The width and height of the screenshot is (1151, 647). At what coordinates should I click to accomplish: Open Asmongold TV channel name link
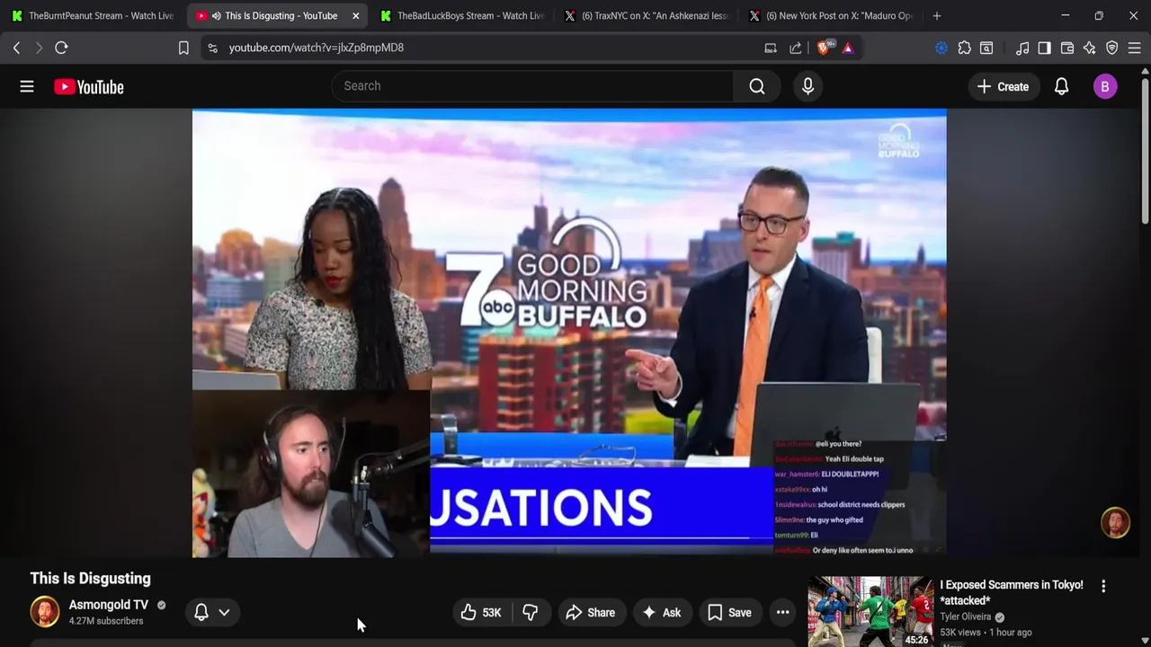[109, 605]
